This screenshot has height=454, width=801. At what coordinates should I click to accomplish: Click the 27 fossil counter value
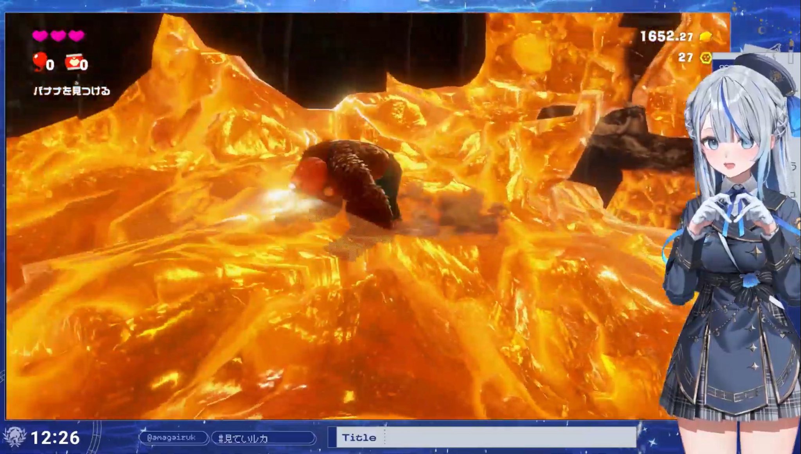(x=686, y=57)
